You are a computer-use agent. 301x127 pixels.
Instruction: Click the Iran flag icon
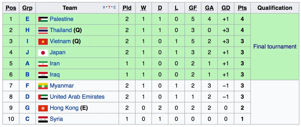(x=43, y=64)
